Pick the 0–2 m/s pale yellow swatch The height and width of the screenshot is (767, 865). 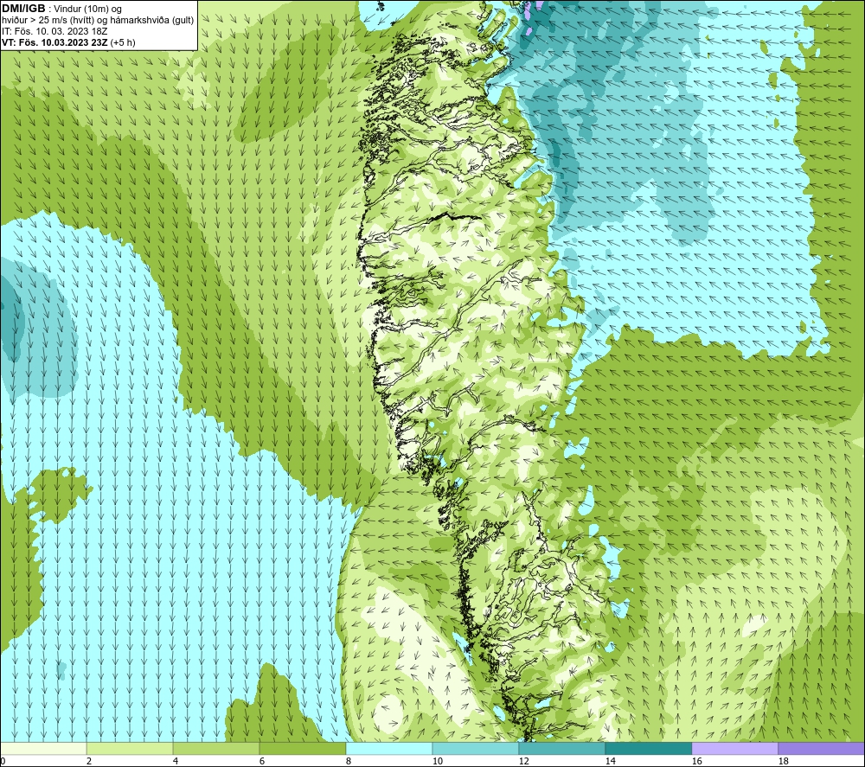click(43, 748)
